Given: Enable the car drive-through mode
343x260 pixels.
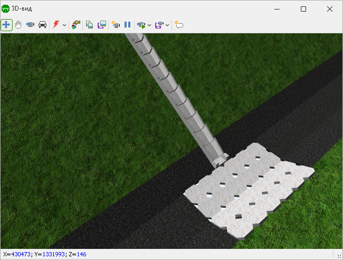Looking at the screenshot, I should [x=42, y=25].
